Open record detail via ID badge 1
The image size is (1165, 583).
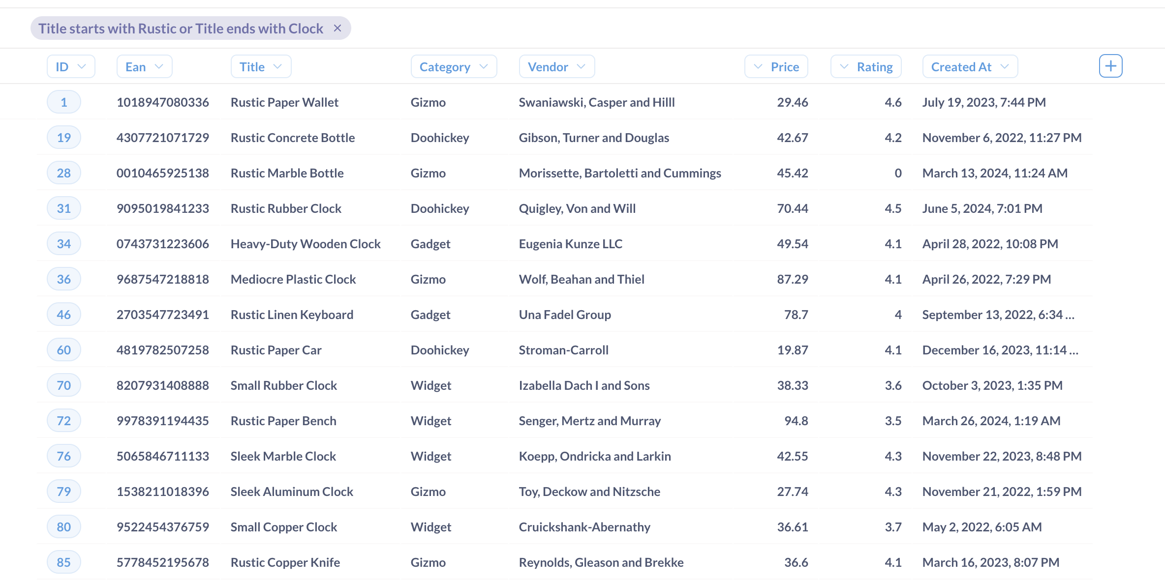[x=63, y=102]
